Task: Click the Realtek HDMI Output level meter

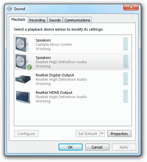Action: tap(126, 96)
